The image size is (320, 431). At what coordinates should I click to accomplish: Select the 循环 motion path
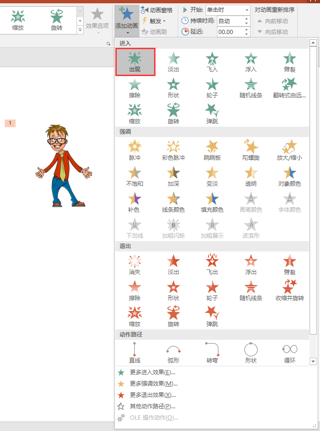pyautogui.click(x=289, y=353)
